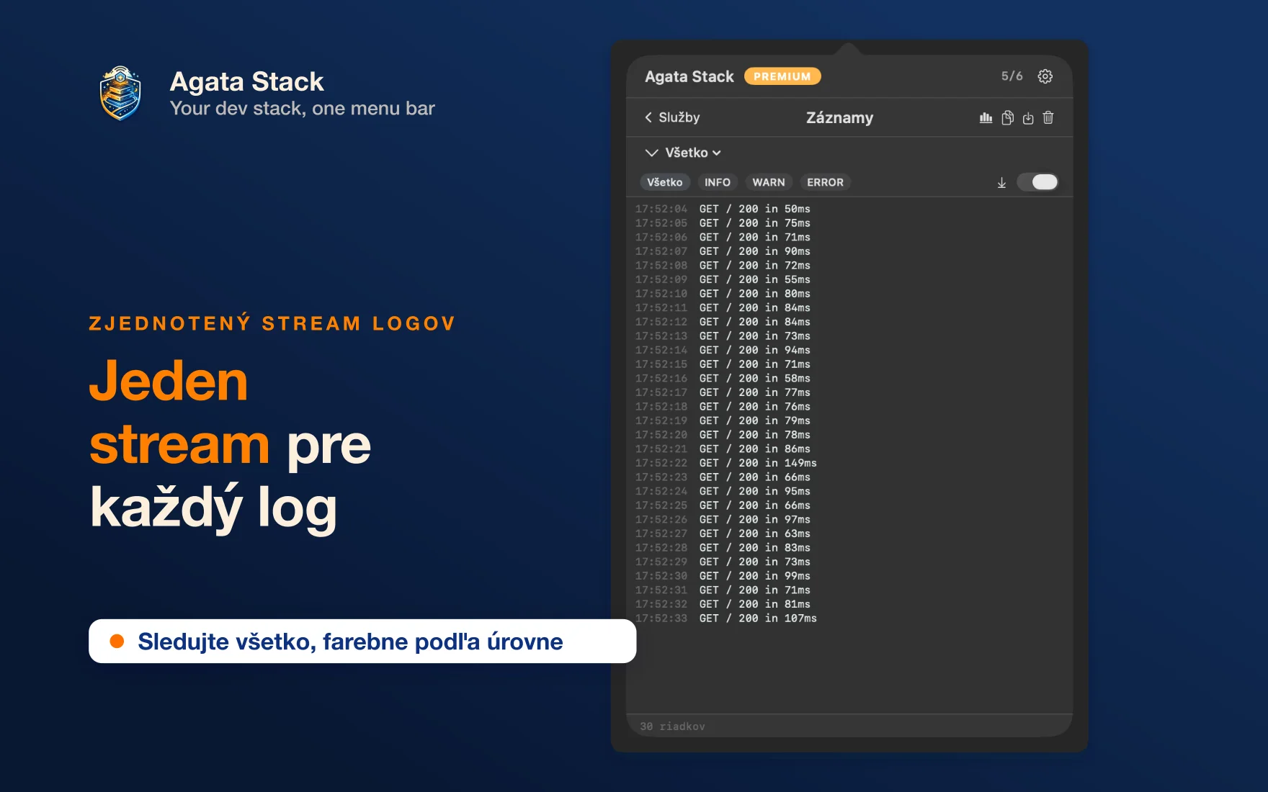
Task: Filter logs by INFO level
Action: point(718,182)
